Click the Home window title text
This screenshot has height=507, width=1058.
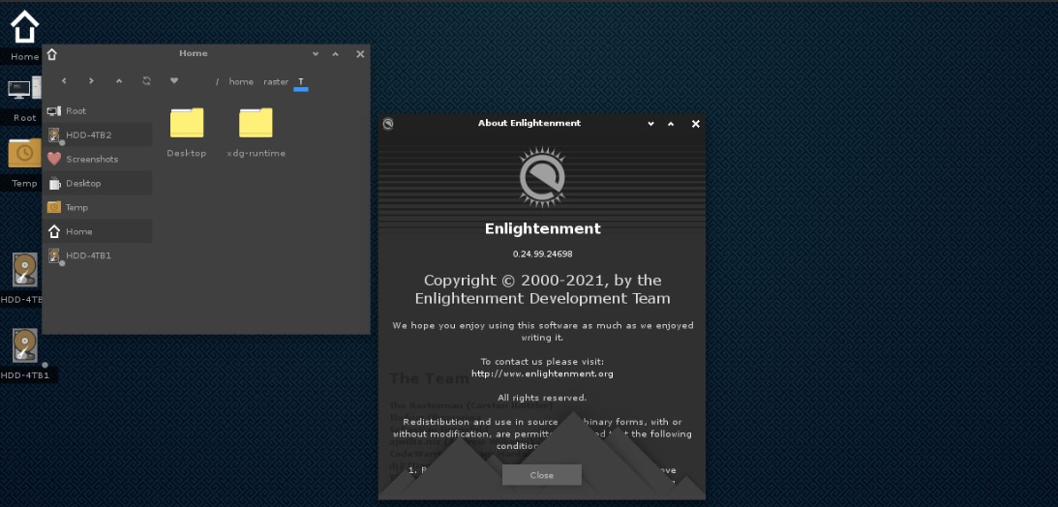[194, 53]
